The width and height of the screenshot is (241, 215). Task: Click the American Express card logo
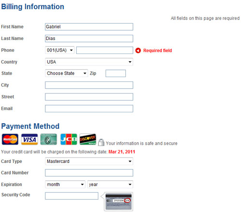(49, 139)
